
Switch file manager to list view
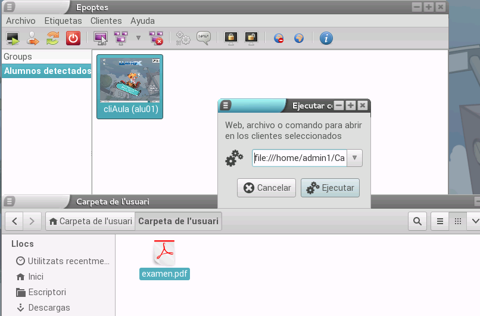[440, 221]
